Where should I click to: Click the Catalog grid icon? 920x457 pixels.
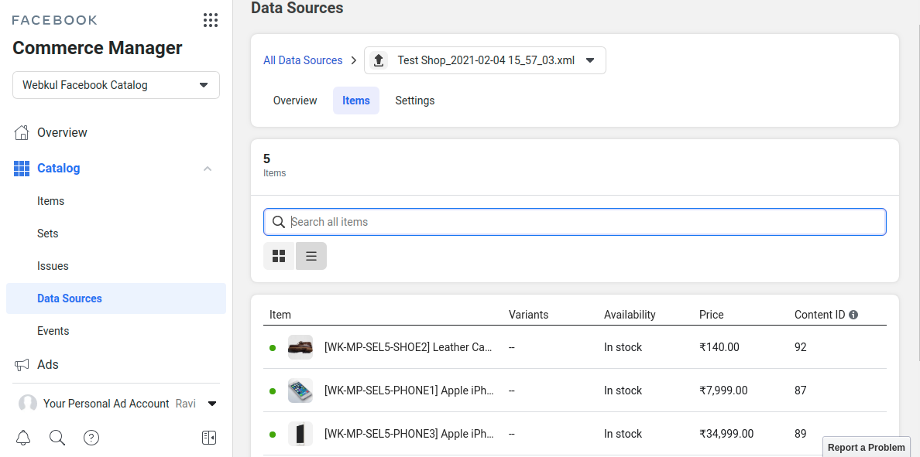pyautogui.click(x=21, y=169)
